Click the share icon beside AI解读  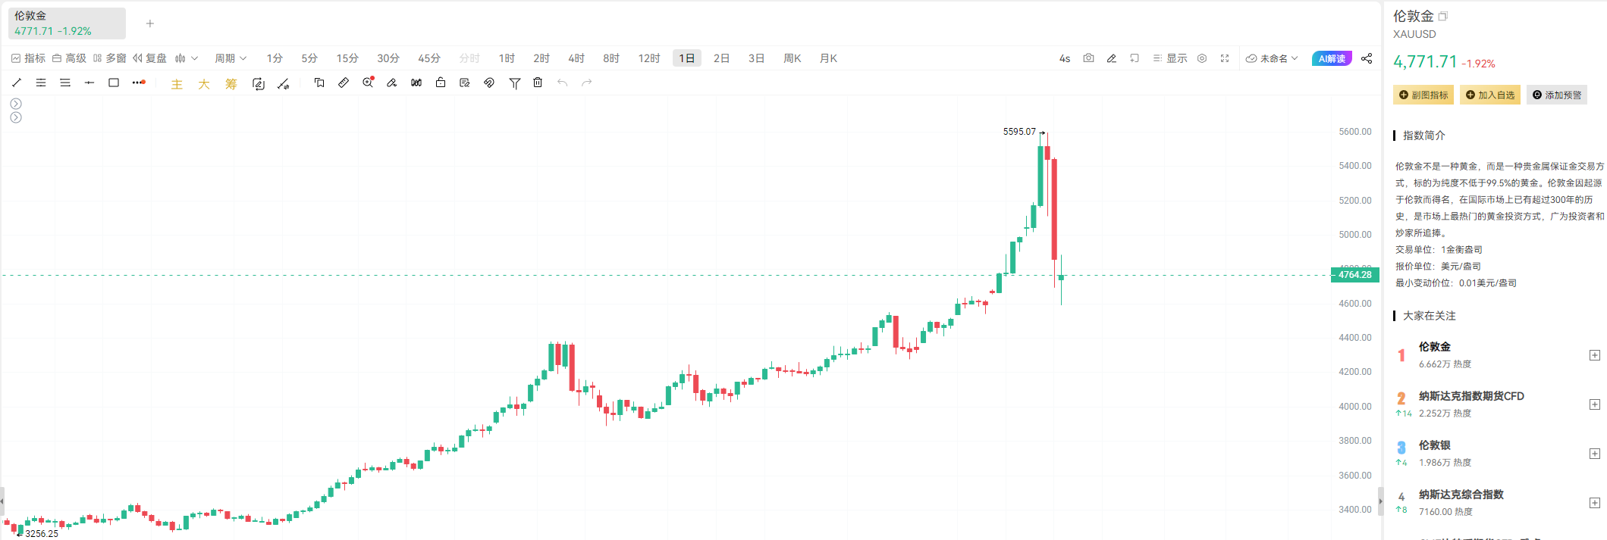1367,58
